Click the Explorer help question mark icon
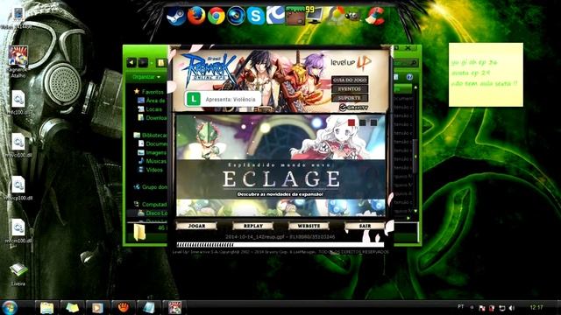561x315 pixels. click(x=409, y=77)
